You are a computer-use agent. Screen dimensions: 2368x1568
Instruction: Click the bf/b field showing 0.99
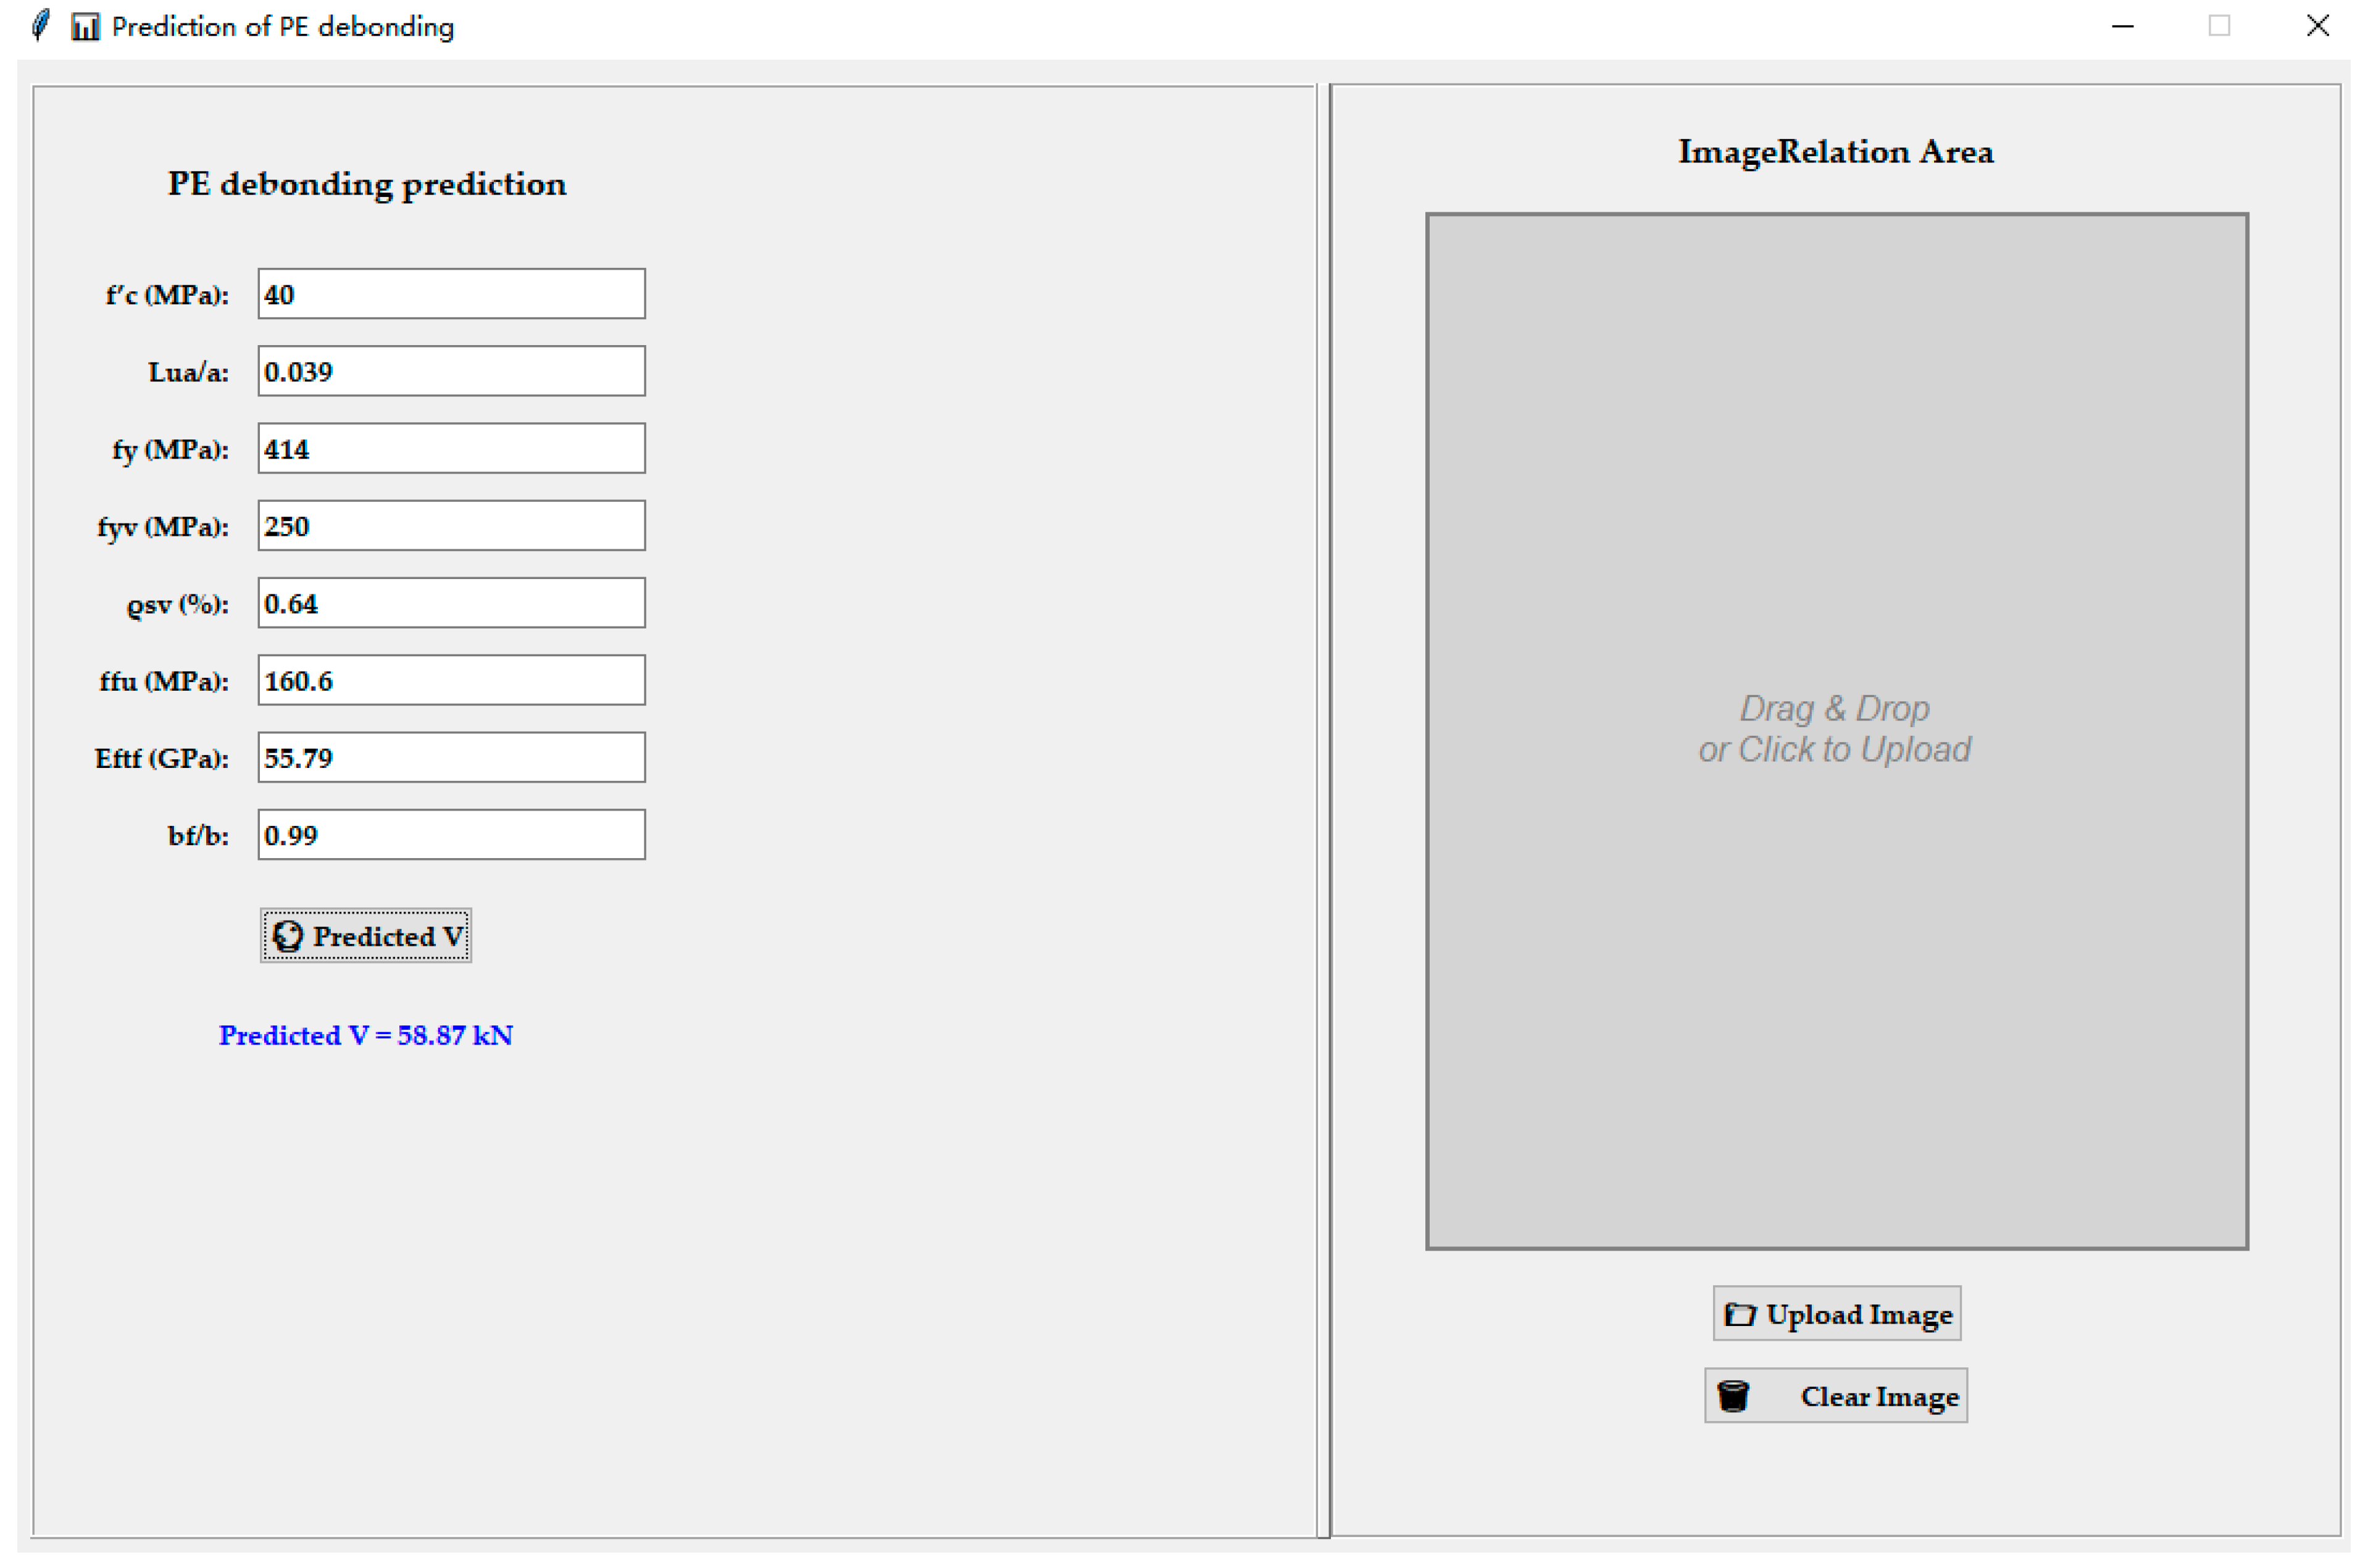pos(451,835)
